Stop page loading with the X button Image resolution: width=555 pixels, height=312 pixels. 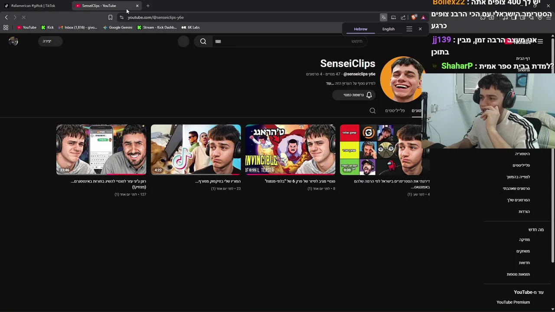click(x=23, y=17)
